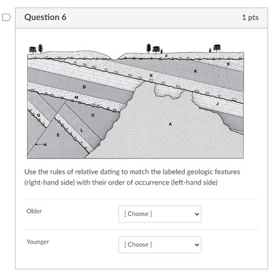Click the Question 6 heading
272x275 pixels.
pos(45,17)
